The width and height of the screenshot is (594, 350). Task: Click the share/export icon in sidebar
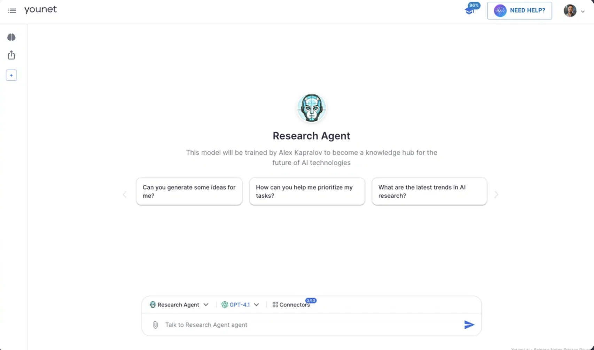click(11, 55)
